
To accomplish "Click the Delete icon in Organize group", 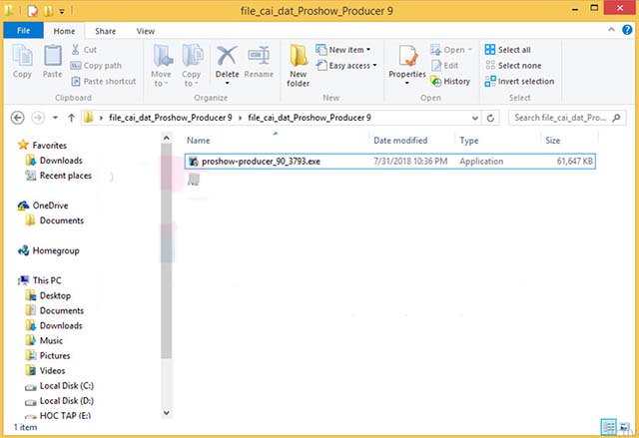I will 227,62.
